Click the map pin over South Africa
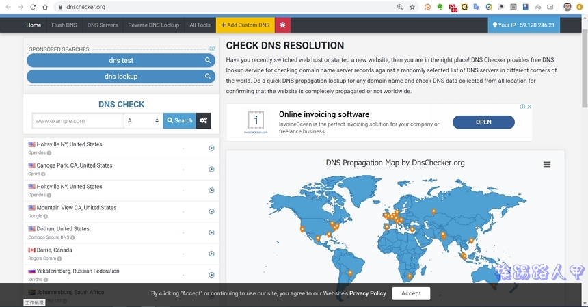The height and width of the screenshot is (307, 588). point(410,277)
